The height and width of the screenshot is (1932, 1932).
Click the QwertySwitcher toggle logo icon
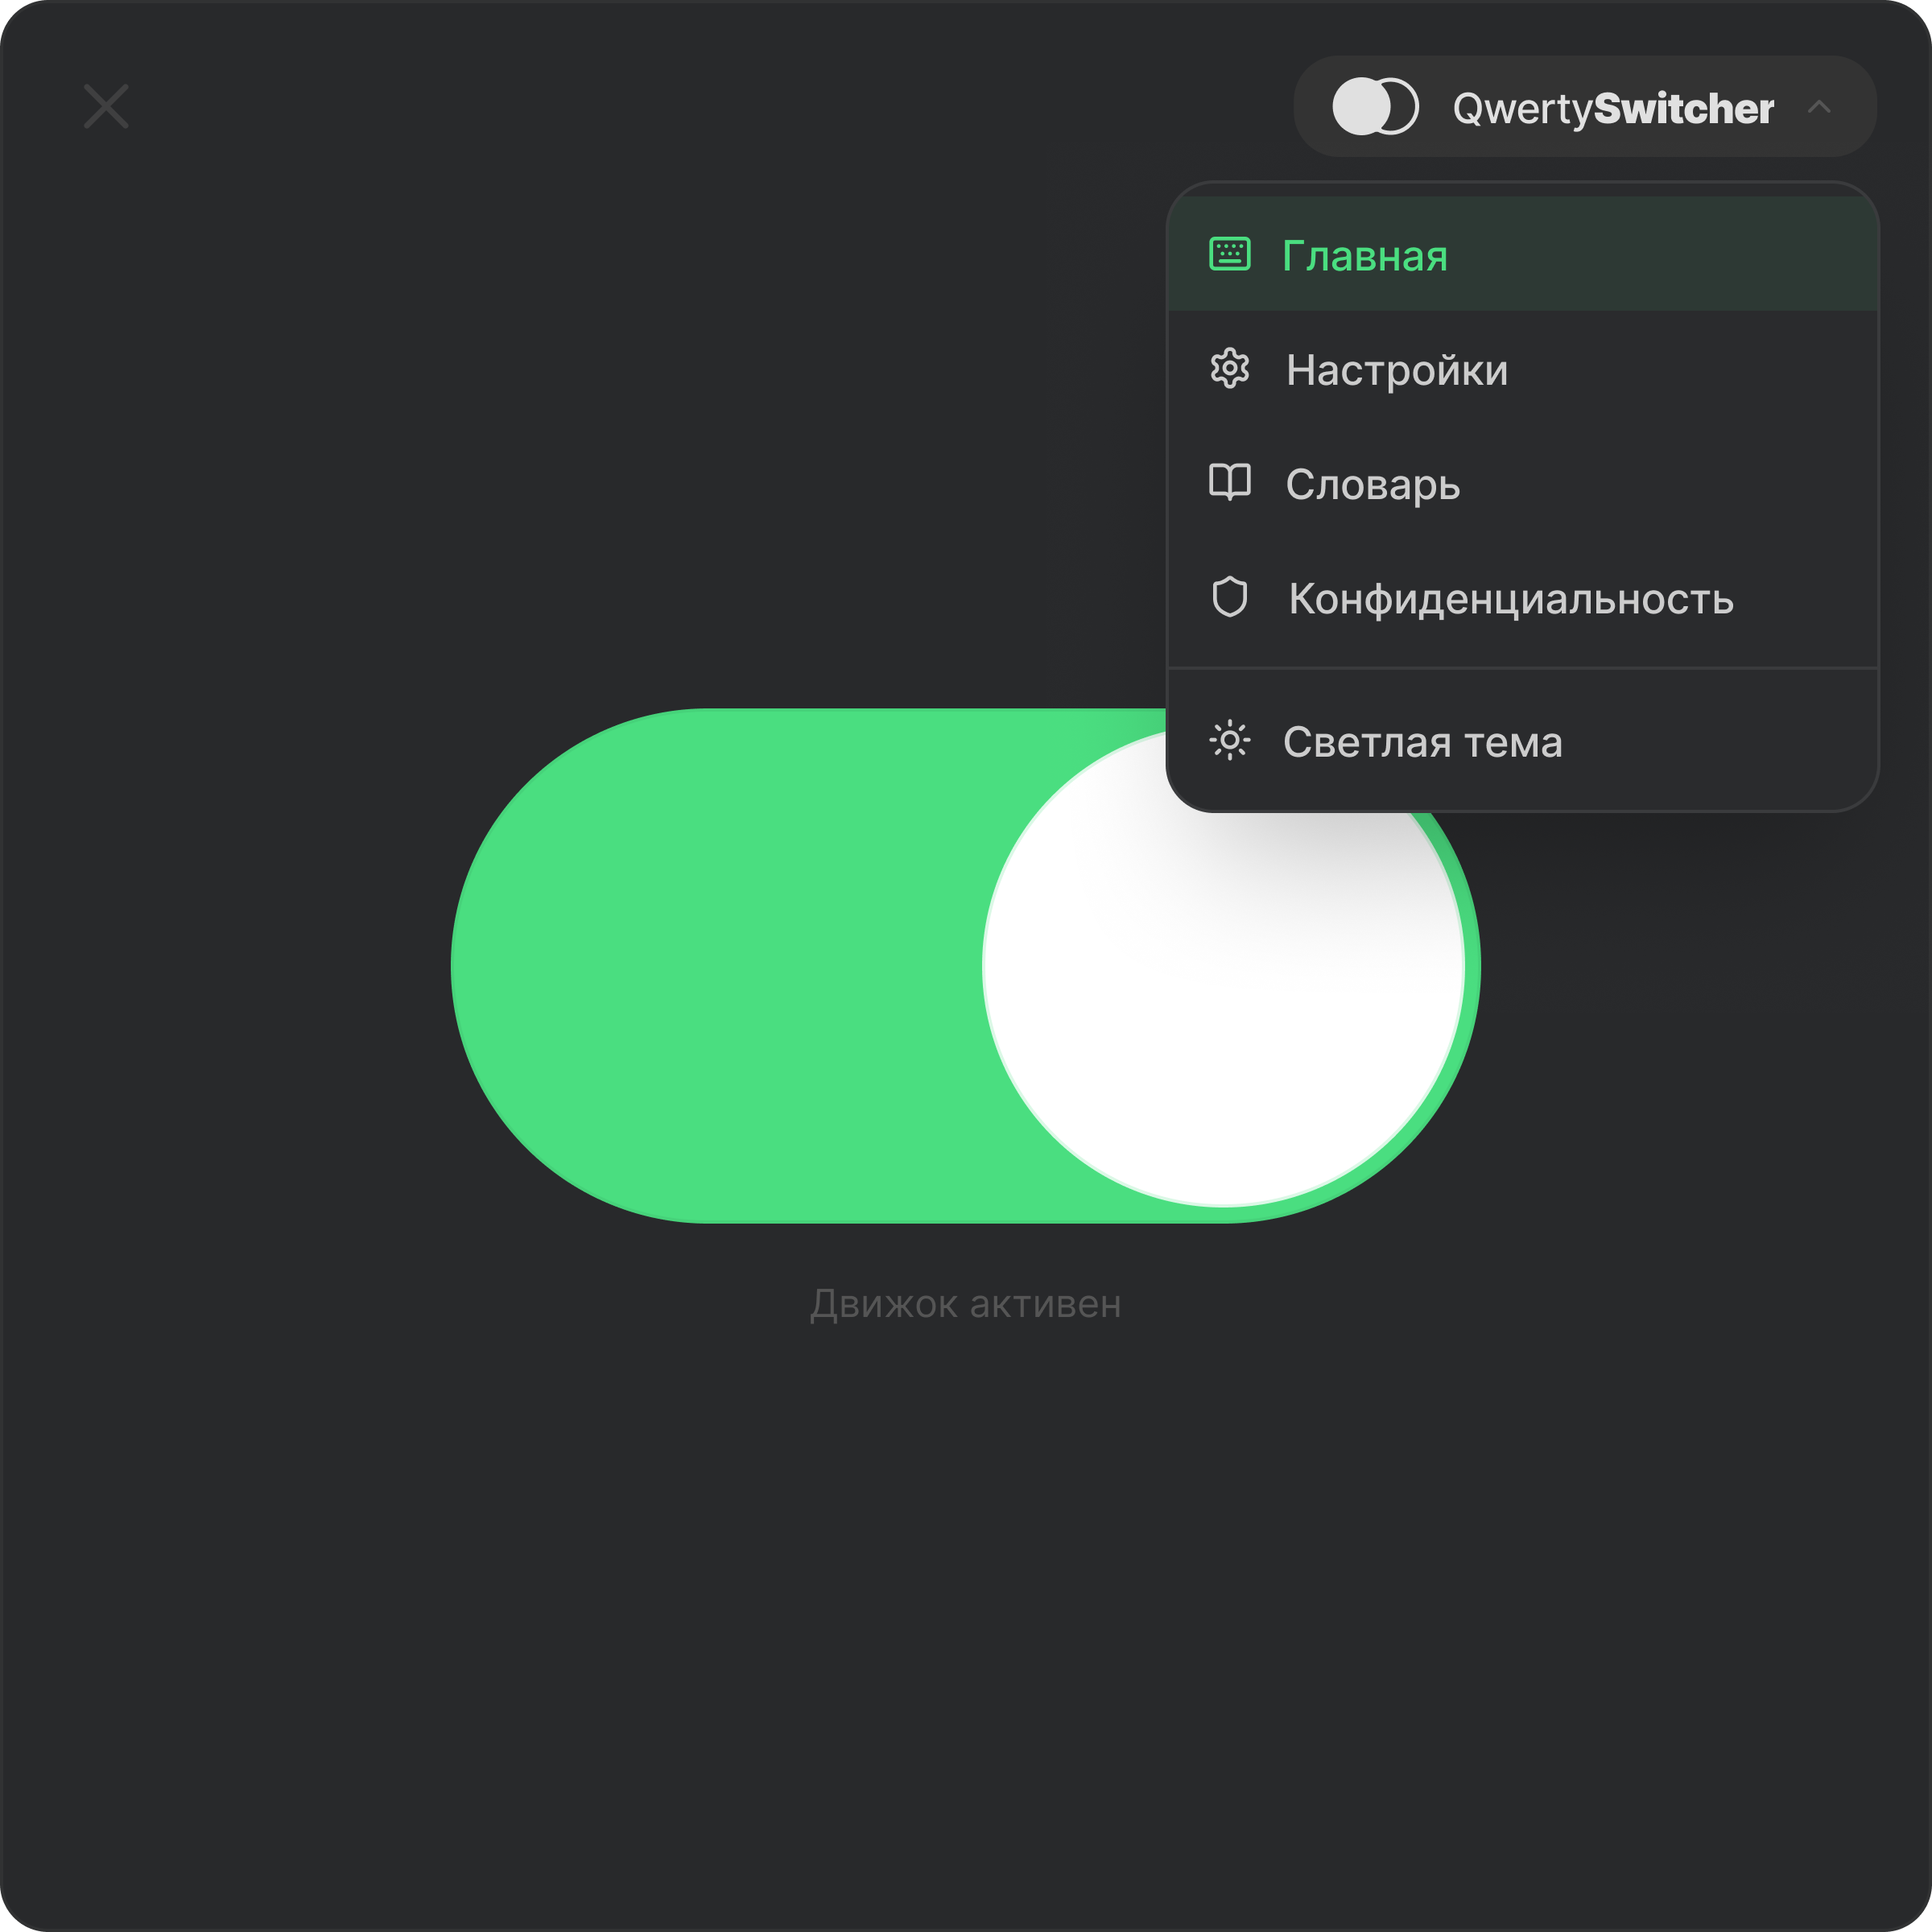pyautogui.click(x=1375, y=106)
